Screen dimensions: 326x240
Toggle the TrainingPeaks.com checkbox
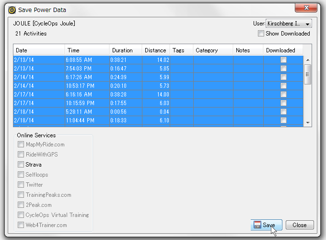[x=21, y=195]
